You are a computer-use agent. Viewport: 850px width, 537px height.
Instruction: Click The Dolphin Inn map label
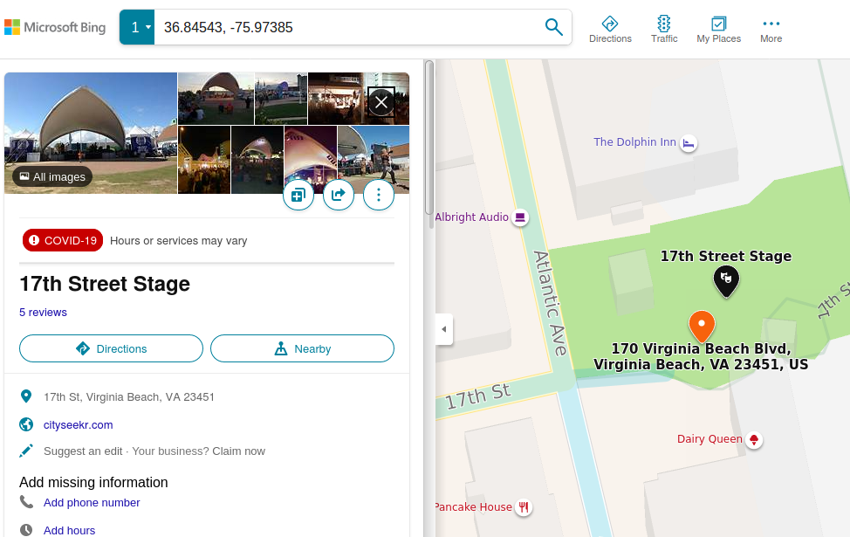click(634, 142)
